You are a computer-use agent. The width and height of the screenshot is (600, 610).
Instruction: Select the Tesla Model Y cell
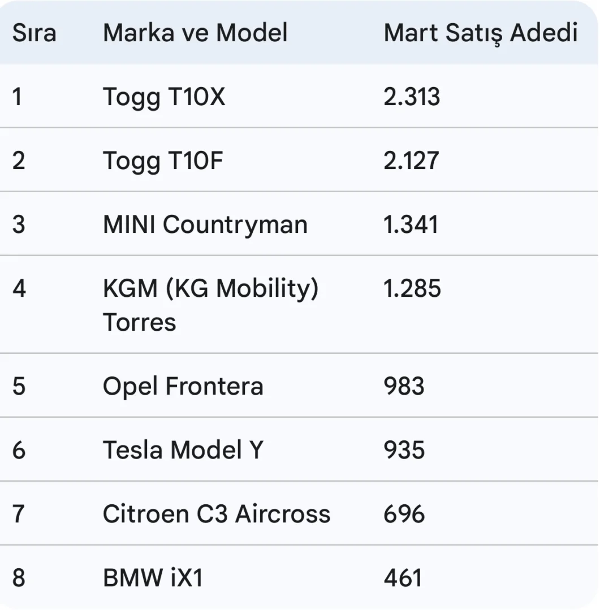point(183,450)
